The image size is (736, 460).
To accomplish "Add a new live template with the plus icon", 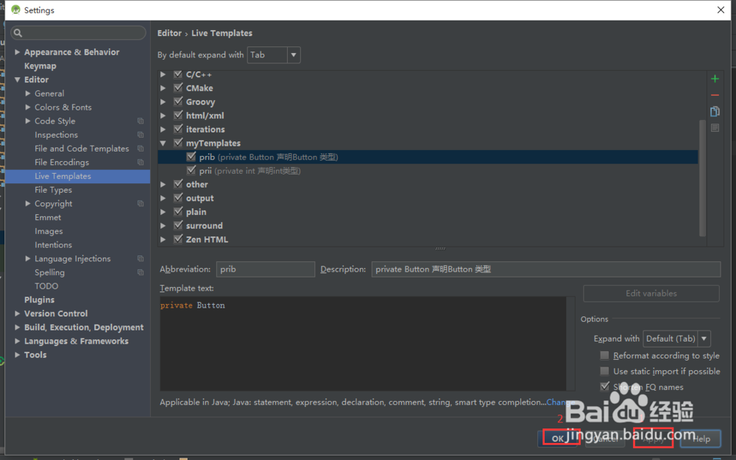I will [x=715, y=78].
